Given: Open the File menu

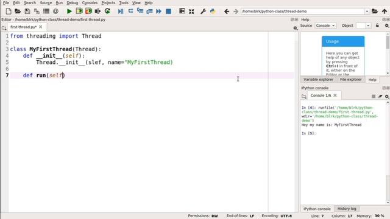Looking at the screenshot, I should [6, 2].
